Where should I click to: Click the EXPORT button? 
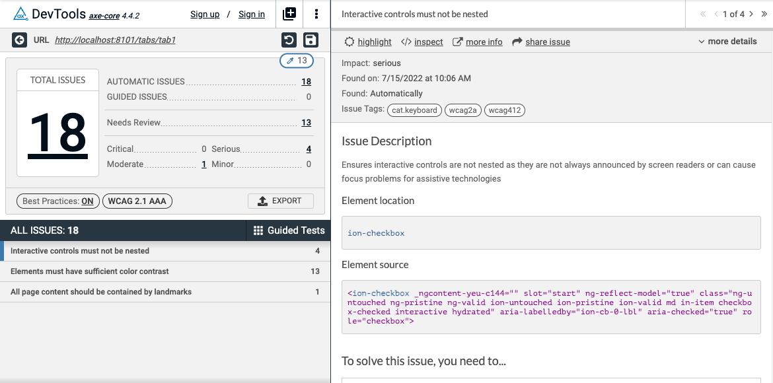point(280,201)
